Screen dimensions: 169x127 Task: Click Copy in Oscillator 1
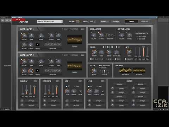tap(82, 29)
